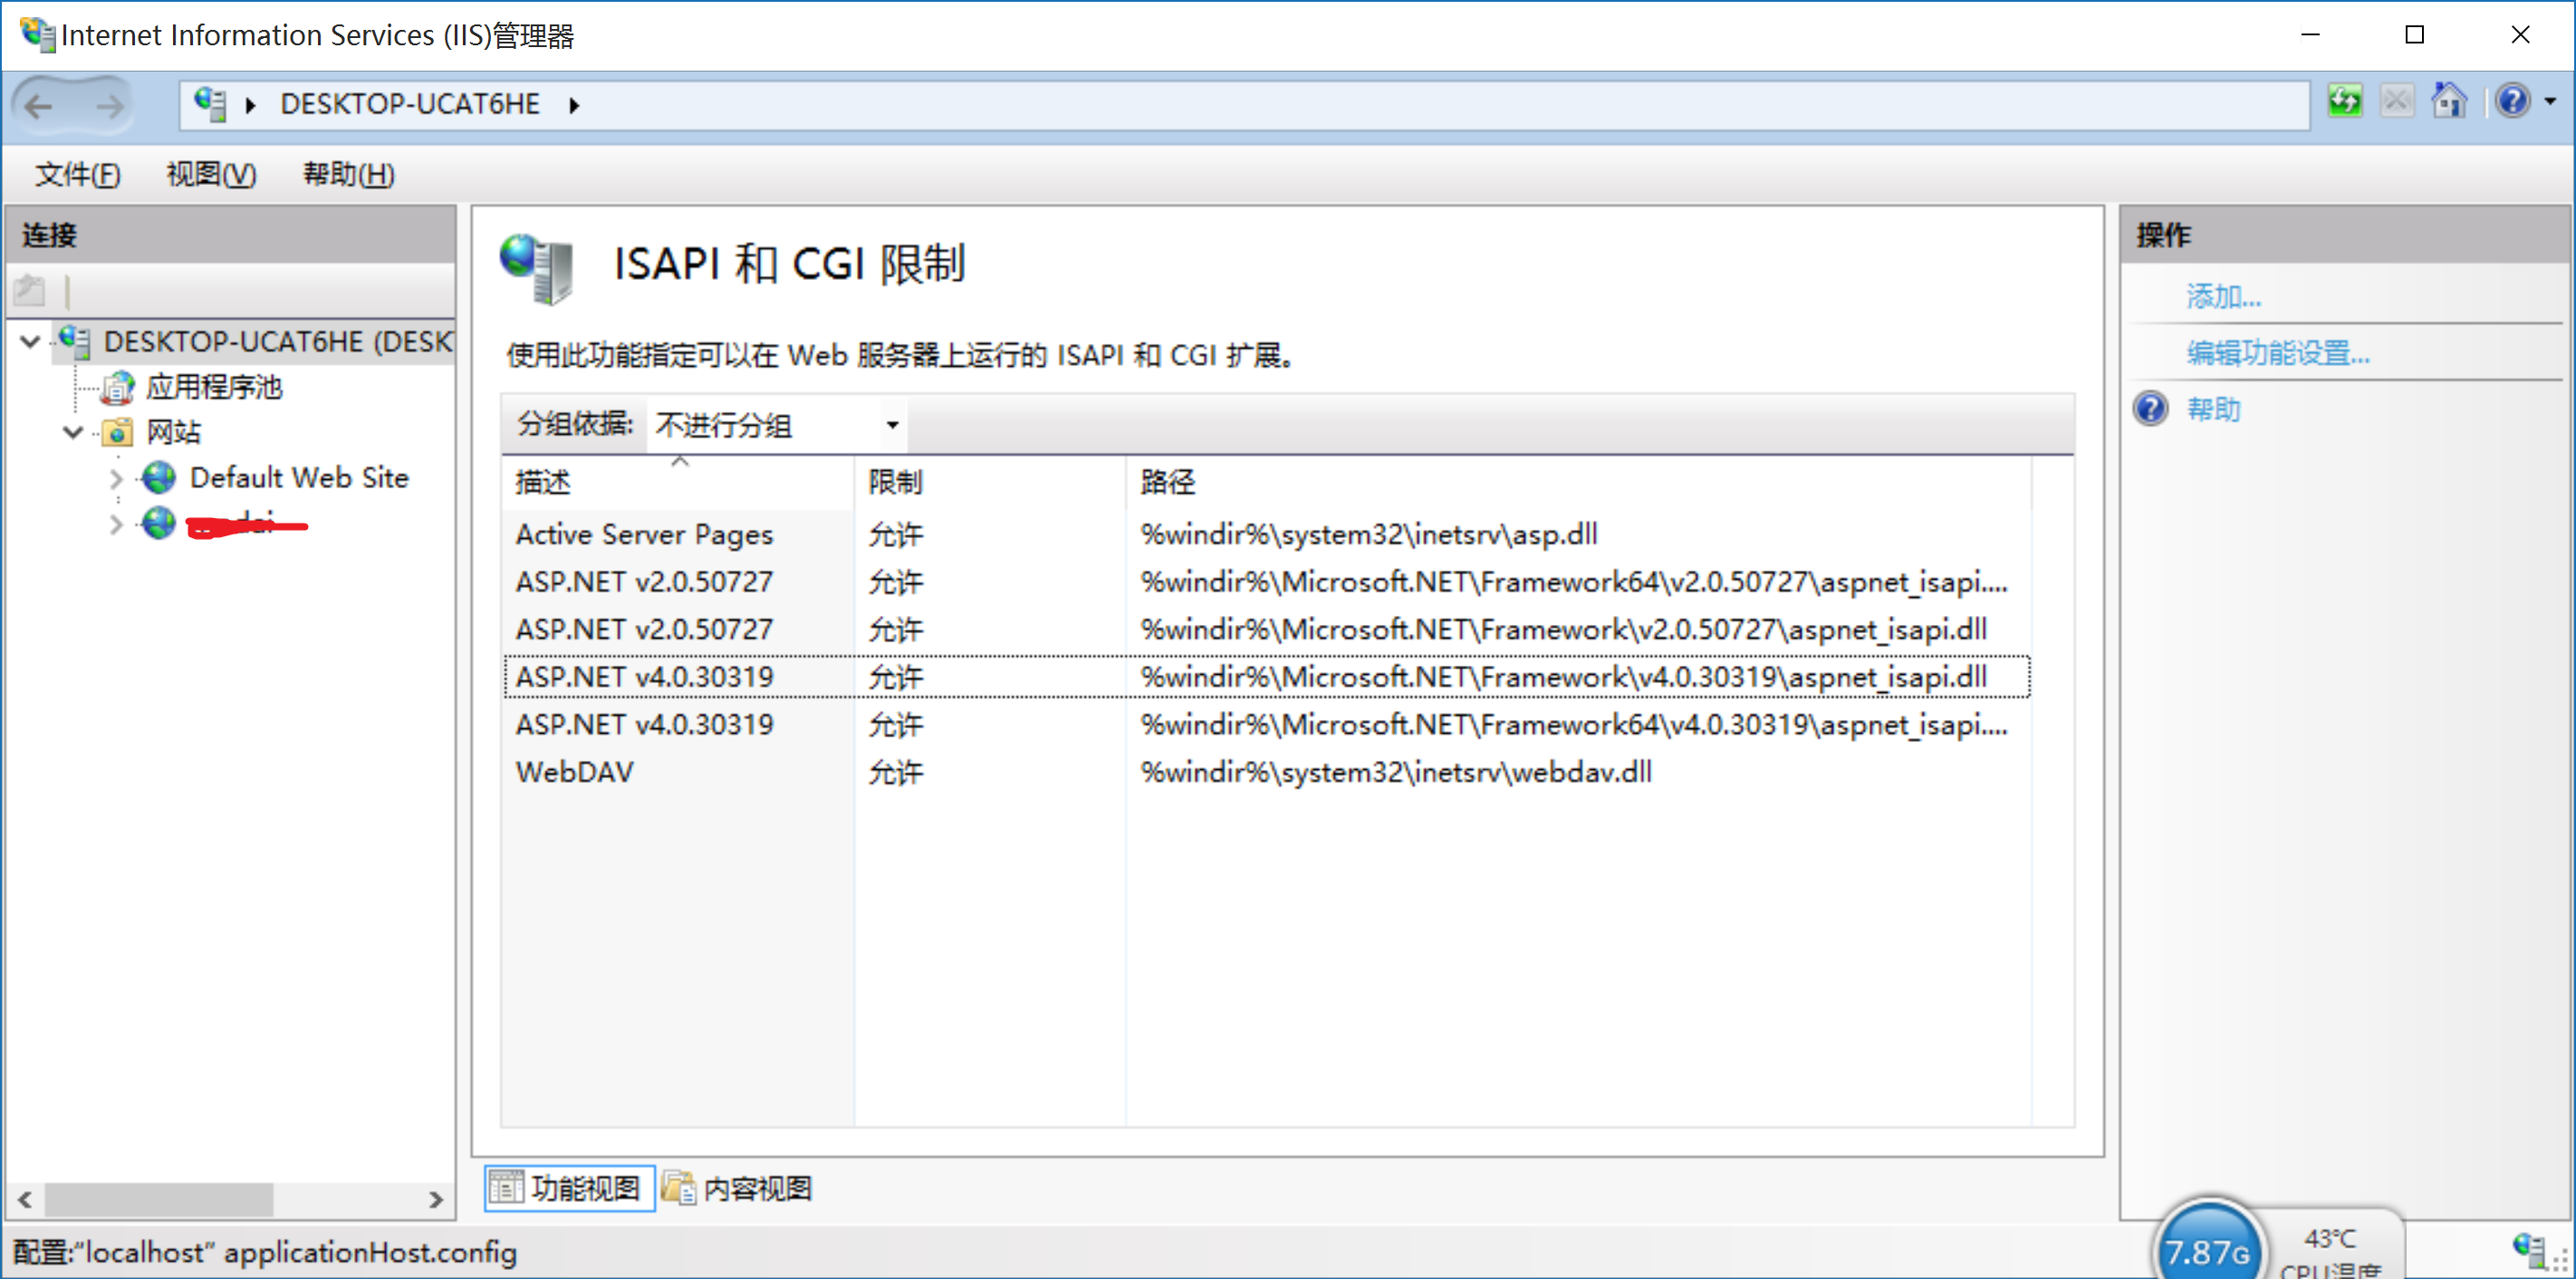2576x1279 pixels.
Task: Click the right arrow of connections scrollbar
Action: pos(436,1199)
